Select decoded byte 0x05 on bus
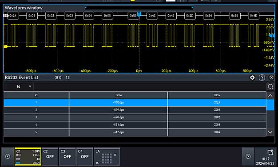 [x=107, y=16]
